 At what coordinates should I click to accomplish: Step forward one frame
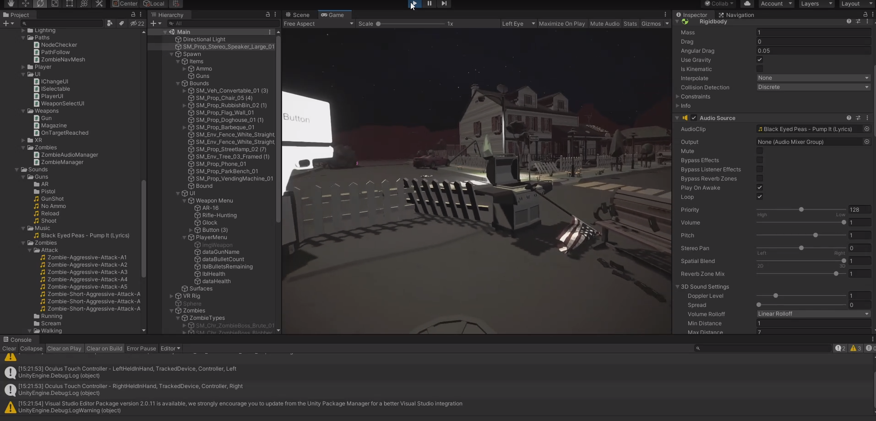coord(444,4)
